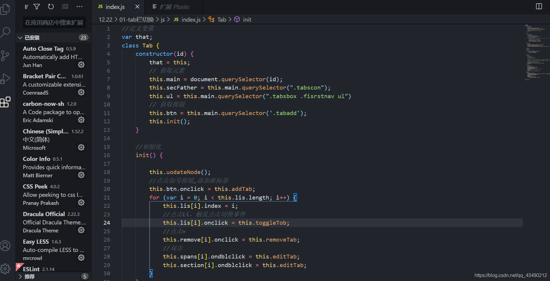Image resolution: width=550 pixels, height=281 pixels.
Task: Place cursor on 'class Tab {' line
Action: click(x=140, y=45)
